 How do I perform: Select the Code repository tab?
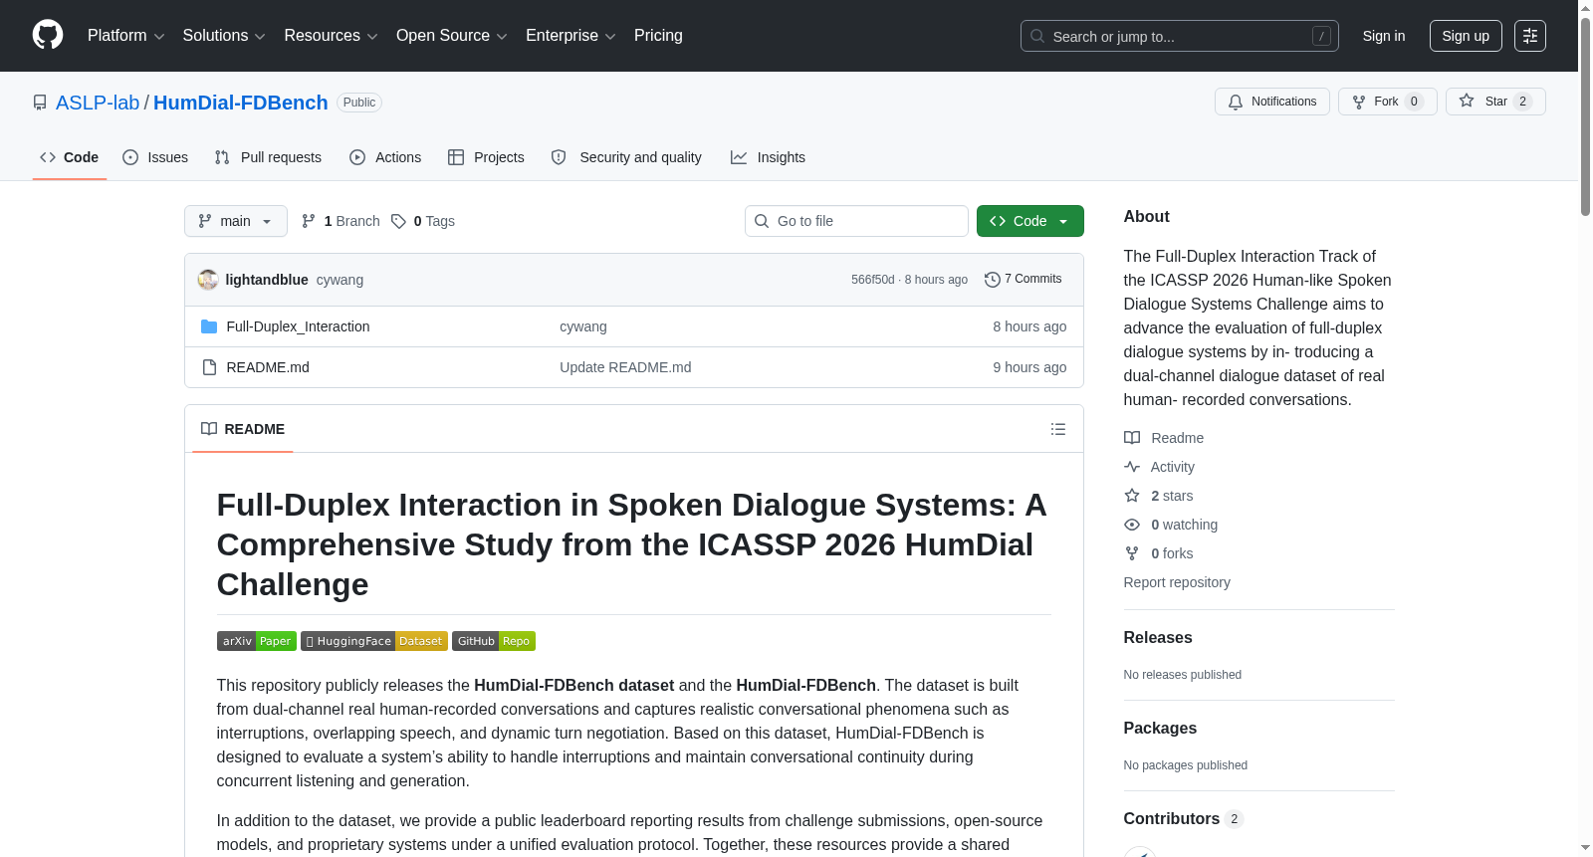[x=70, y=157]
